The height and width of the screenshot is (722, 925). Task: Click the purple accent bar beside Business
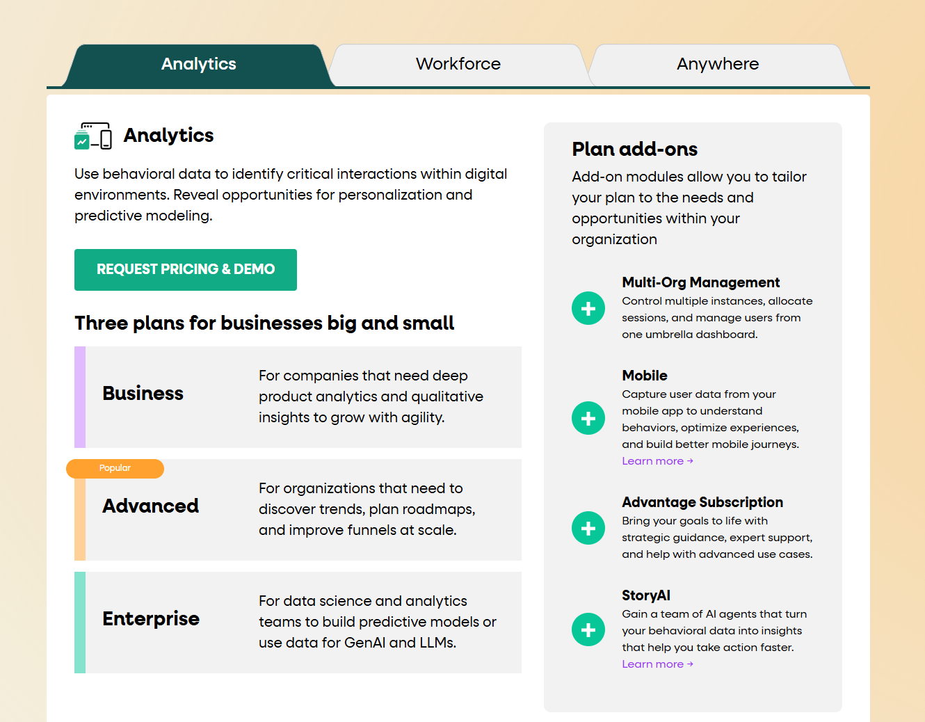(79, 396)
